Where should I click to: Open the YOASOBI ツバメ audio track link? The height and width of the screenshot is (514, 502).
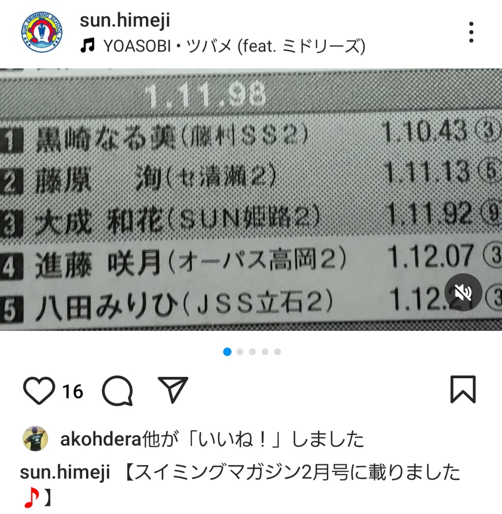234,46
